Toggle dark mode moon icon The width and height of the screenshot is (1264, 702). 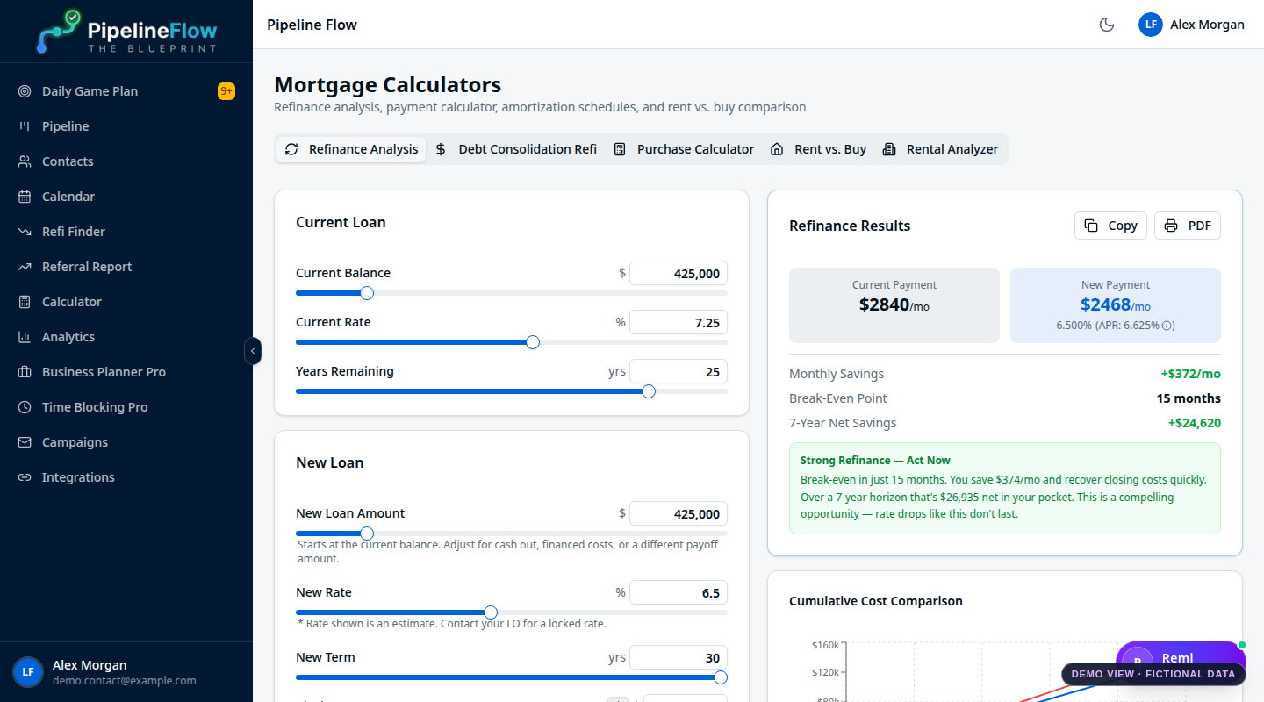pyautogui.click(x=1107, y=25)
